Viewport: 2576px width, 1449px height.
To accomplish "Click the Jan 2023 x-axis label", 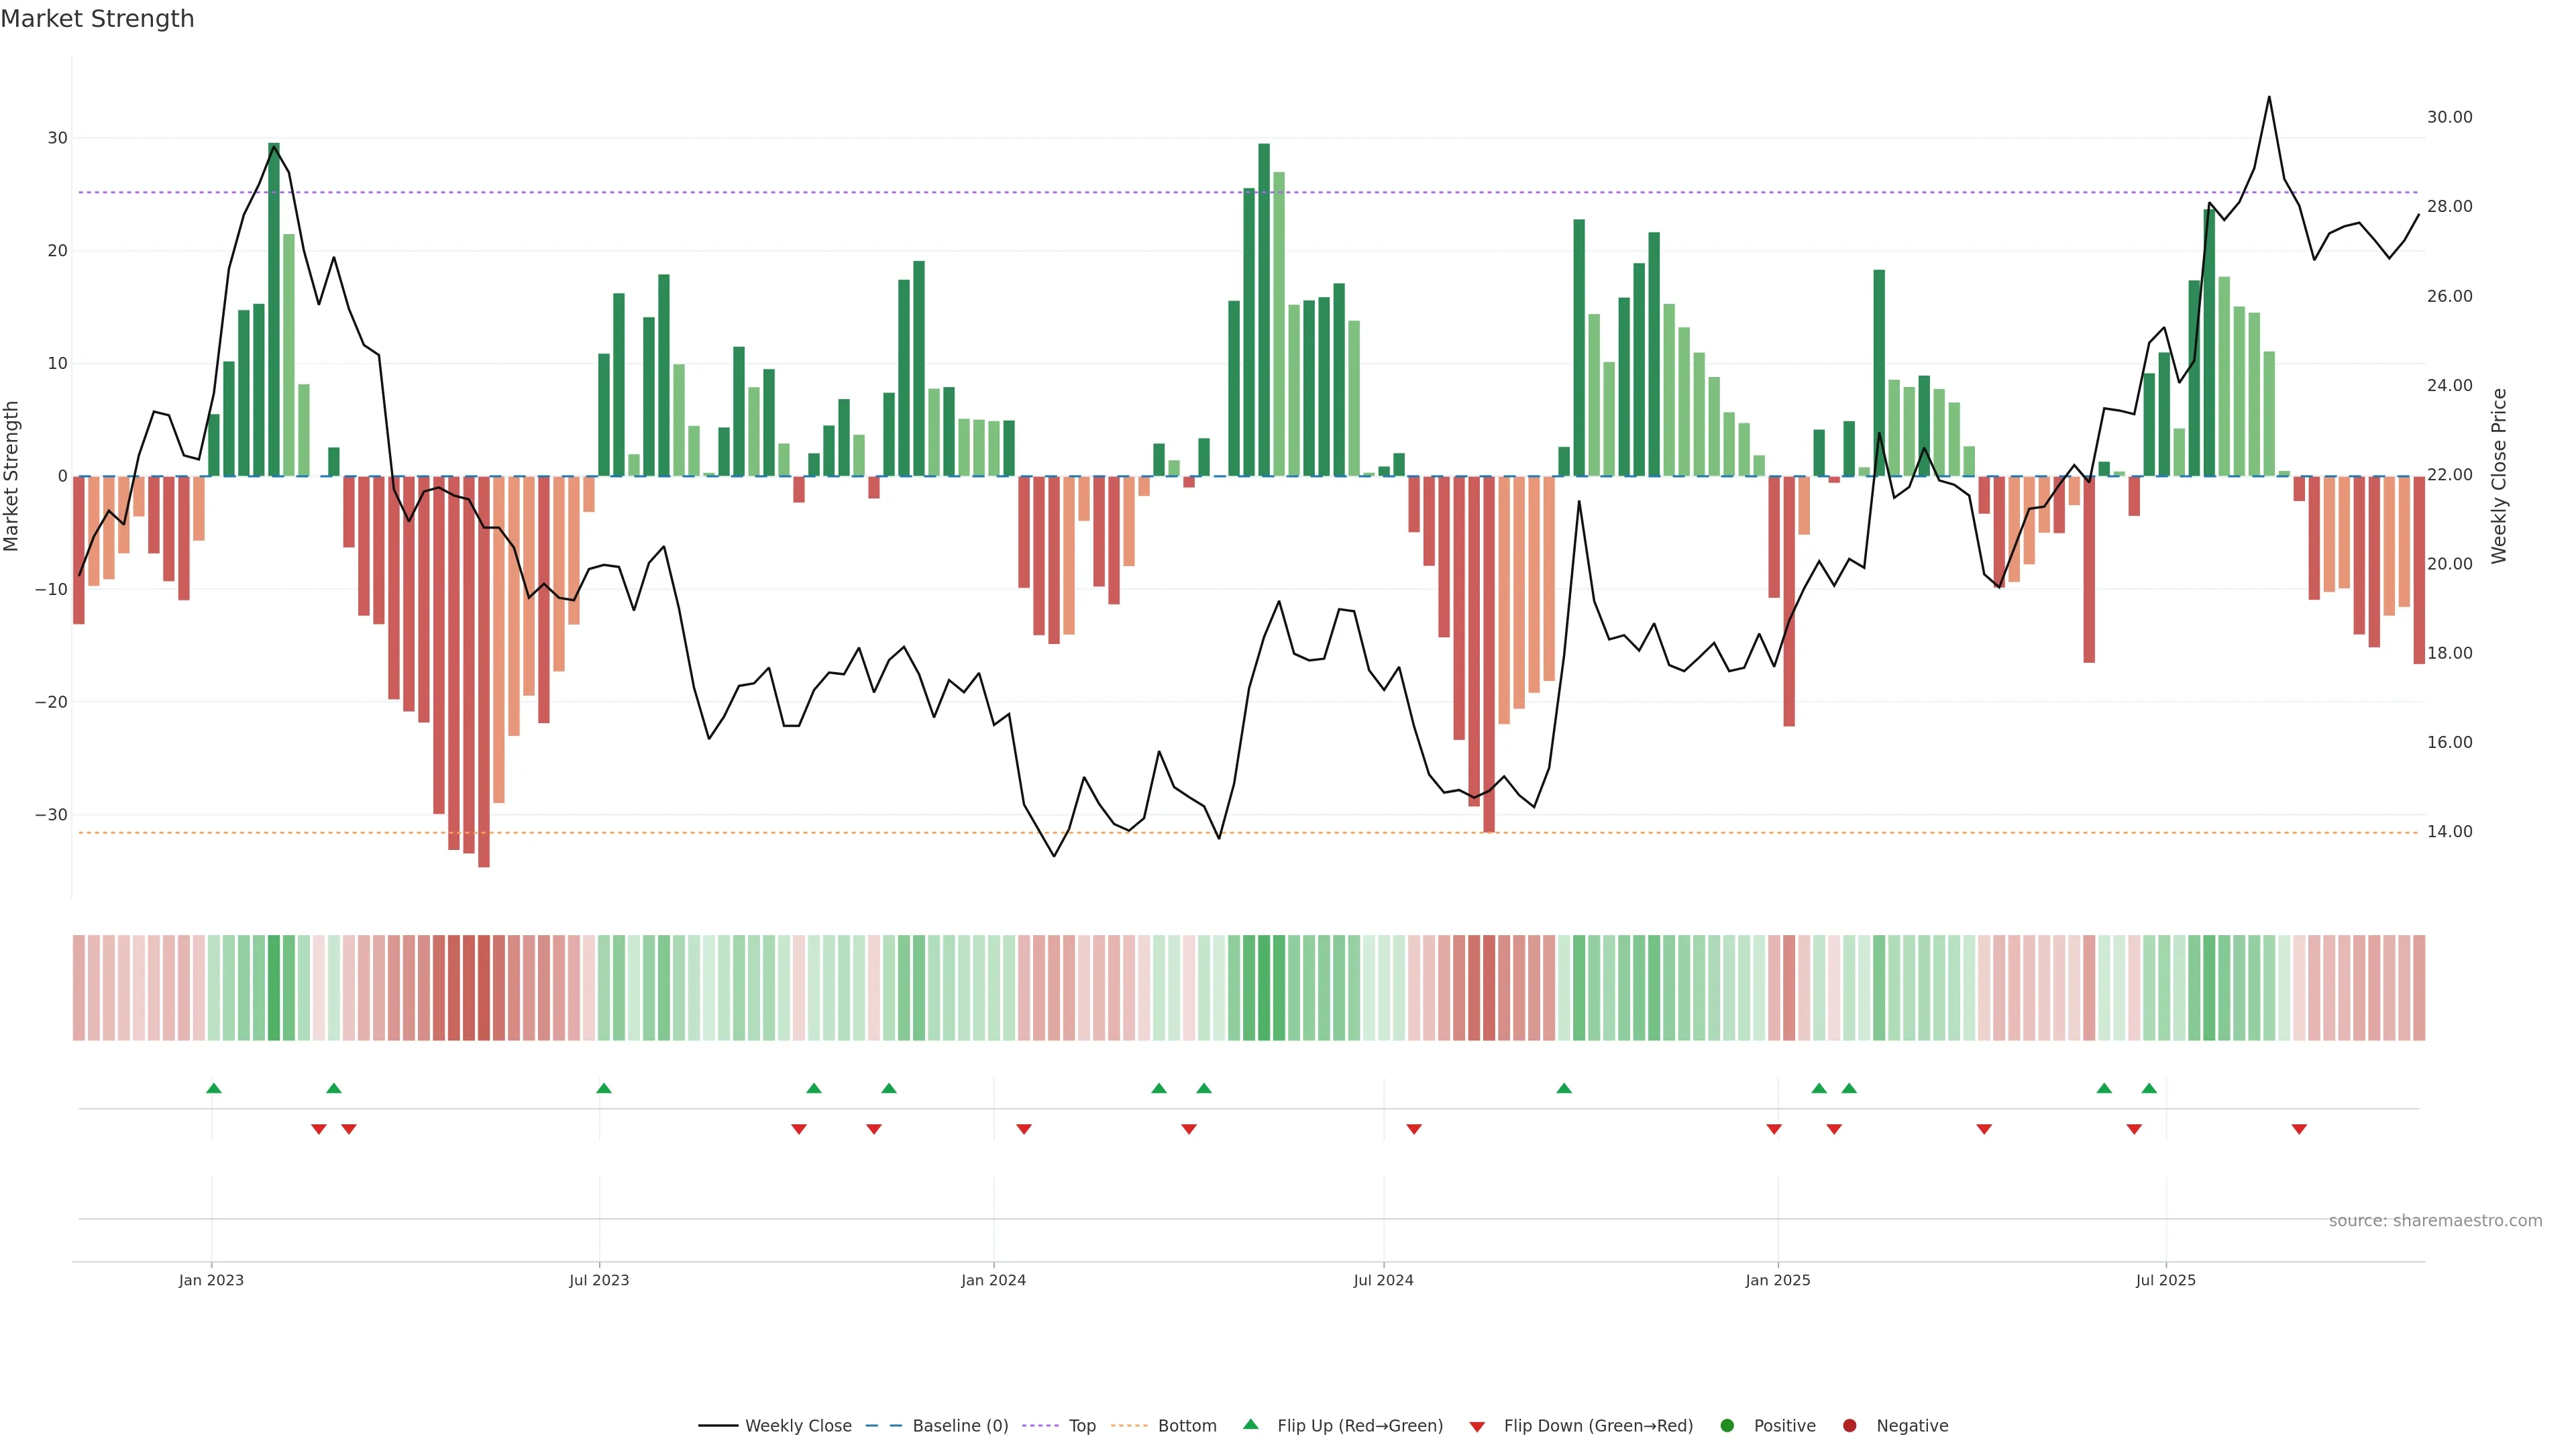I will click(x=211, y=1280).
